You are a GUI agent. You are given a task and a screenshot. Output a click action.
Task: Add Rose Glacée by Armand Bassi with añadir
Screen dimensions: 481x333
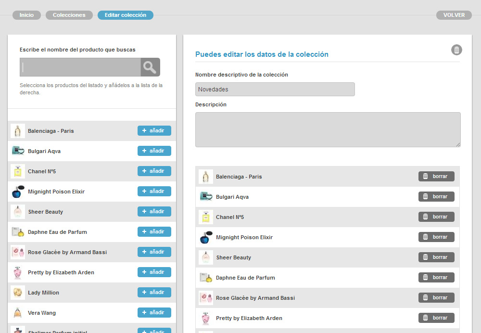tap(154, 252)
